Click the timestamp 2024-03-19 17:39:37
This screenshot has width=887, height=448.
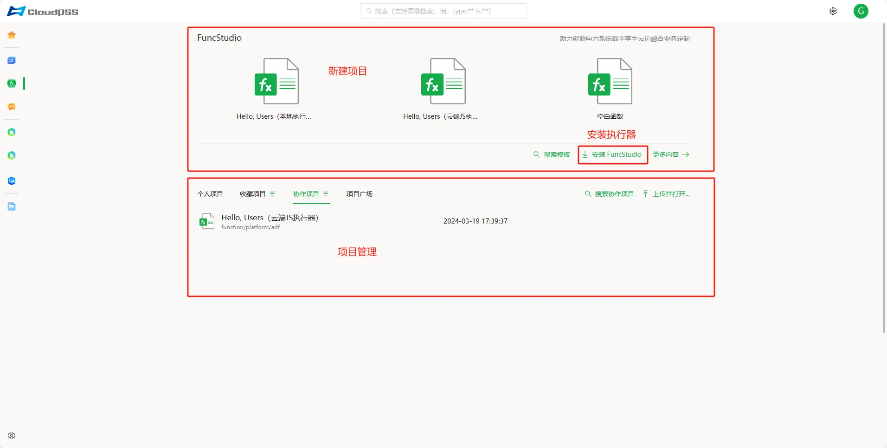(476, 221)
